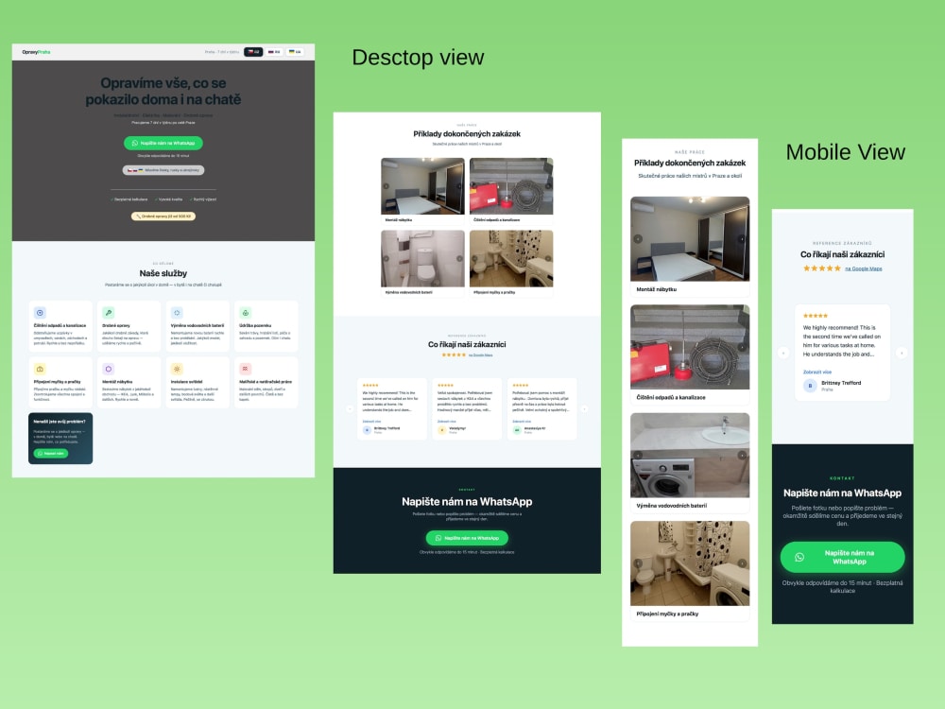Click the right arrow on the mobile bathroom photo
This screenshot has height=709, width=945.
click(x=743, y=563)
